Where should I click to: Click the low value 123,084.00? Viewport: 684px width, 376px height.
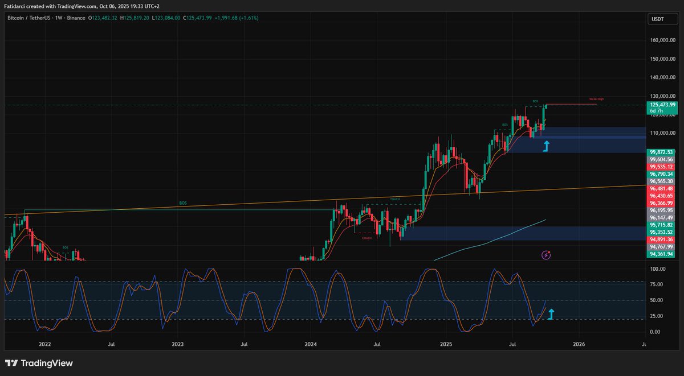point(169,18)
